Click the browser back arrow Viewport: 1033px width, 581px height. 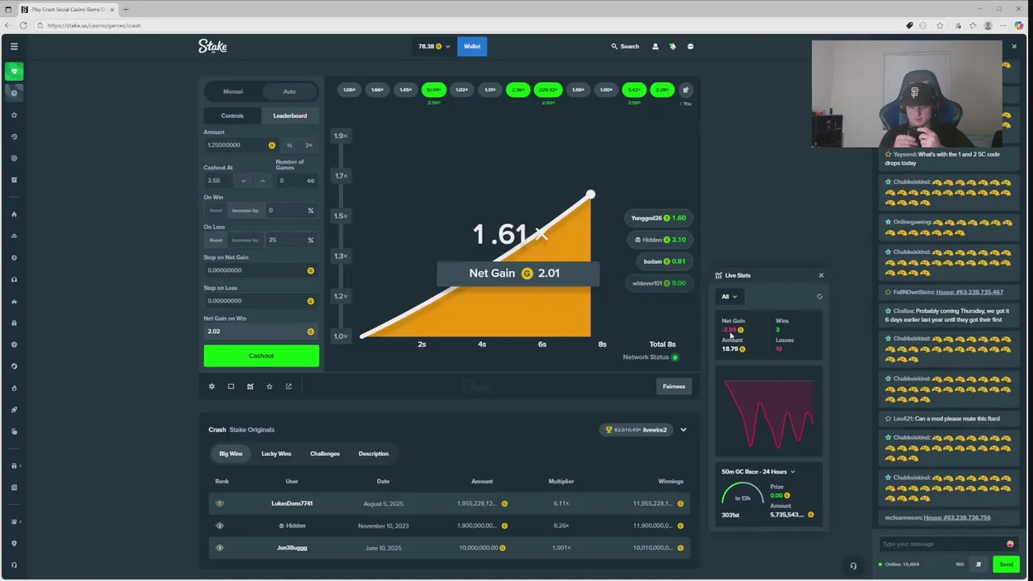pyautogui.click(x=8, y=25)
